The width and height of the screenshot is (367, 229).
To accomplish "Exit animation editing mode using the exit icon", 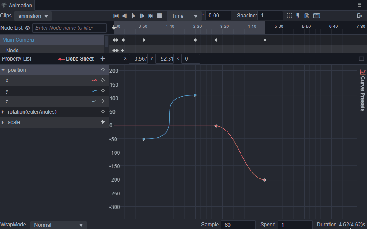I will point(360,16).
